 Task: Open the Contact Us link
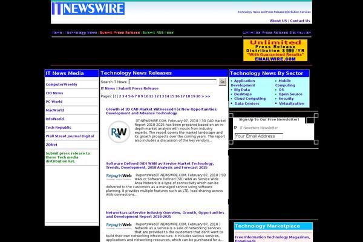click(300, 21)
